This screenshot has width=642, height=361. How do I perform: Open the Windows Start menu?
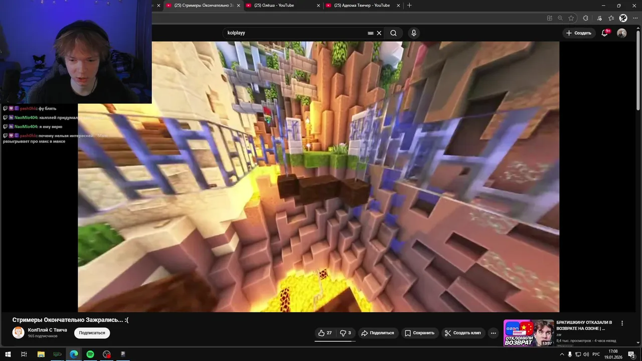tap(8, 354)
